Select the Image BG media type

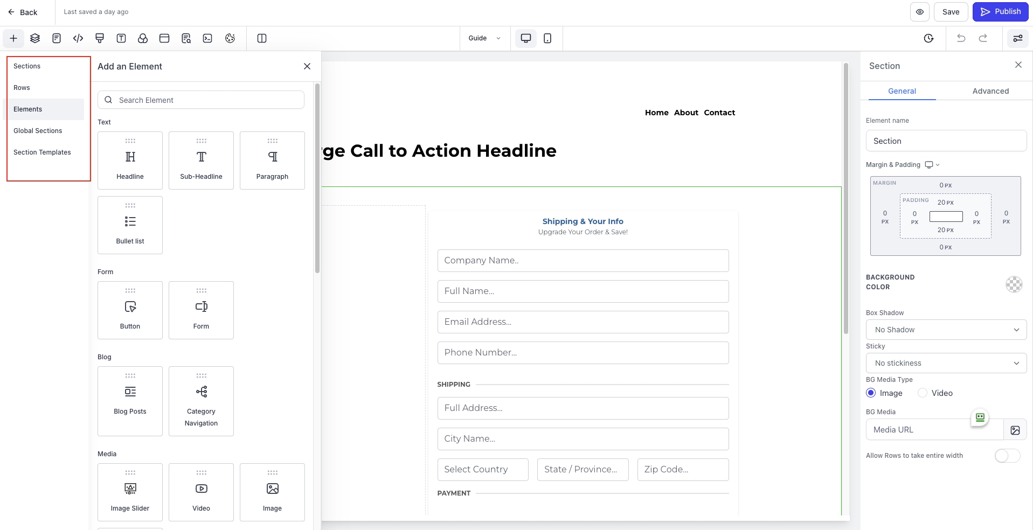[x=871, y=393]
